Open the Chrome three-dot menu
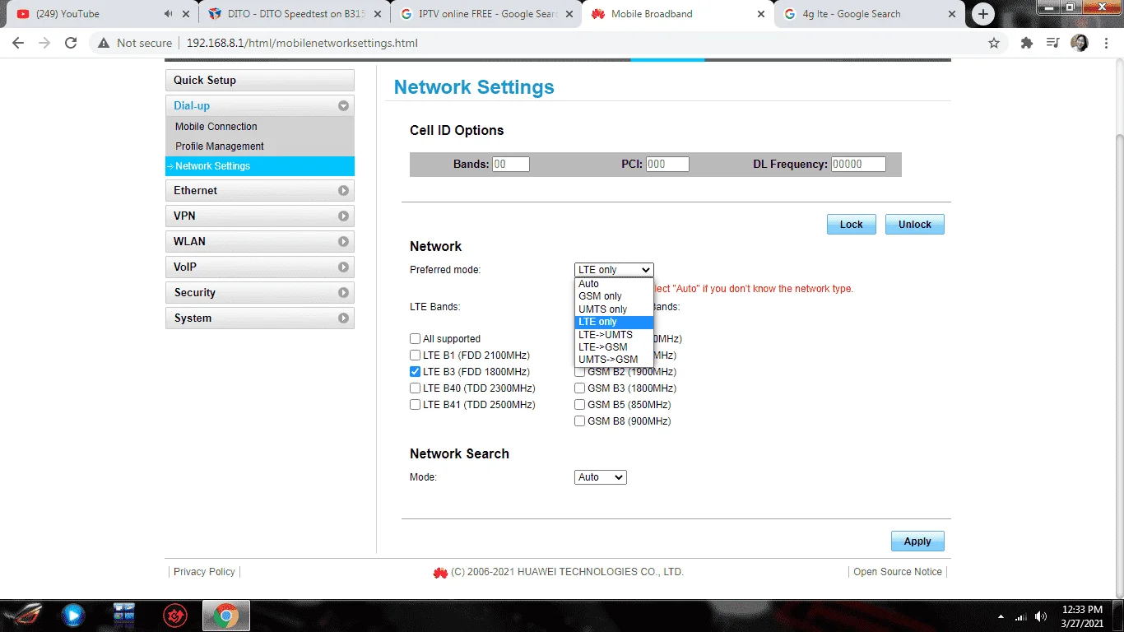 coord(1105,43)
